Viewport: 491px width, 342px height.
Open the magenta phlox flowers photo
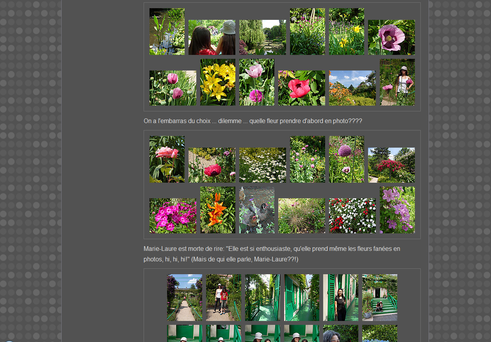pos(173,216)
